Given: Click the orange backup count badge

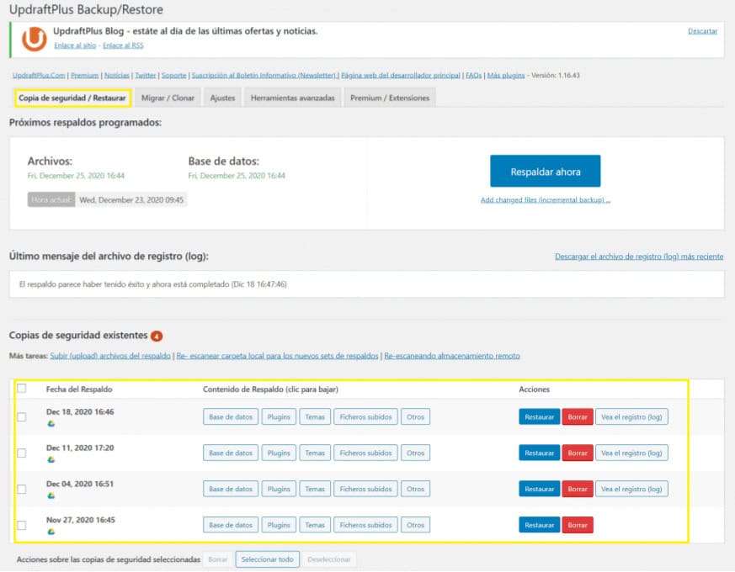Looking at the screenshot, I should tap(157, 336).
